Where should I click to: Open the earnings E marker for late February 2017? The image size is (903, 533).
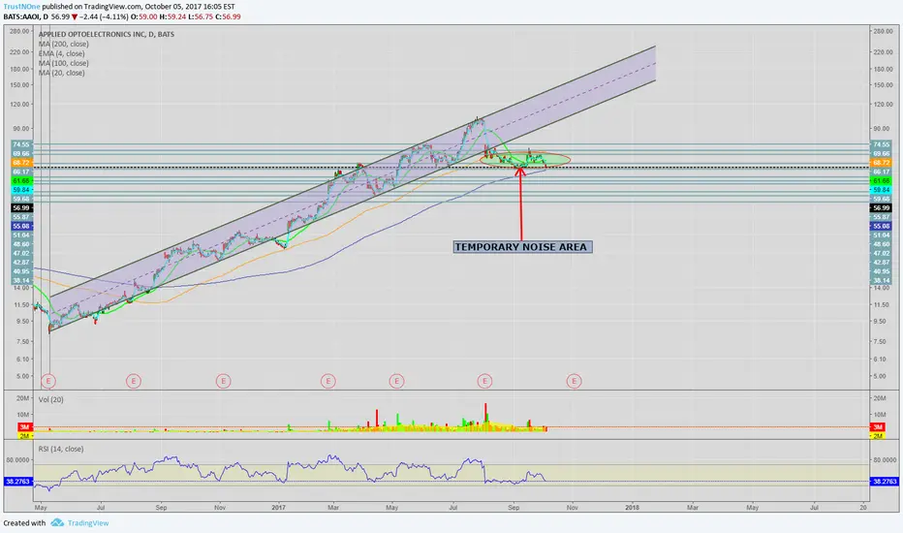[328, 381]
